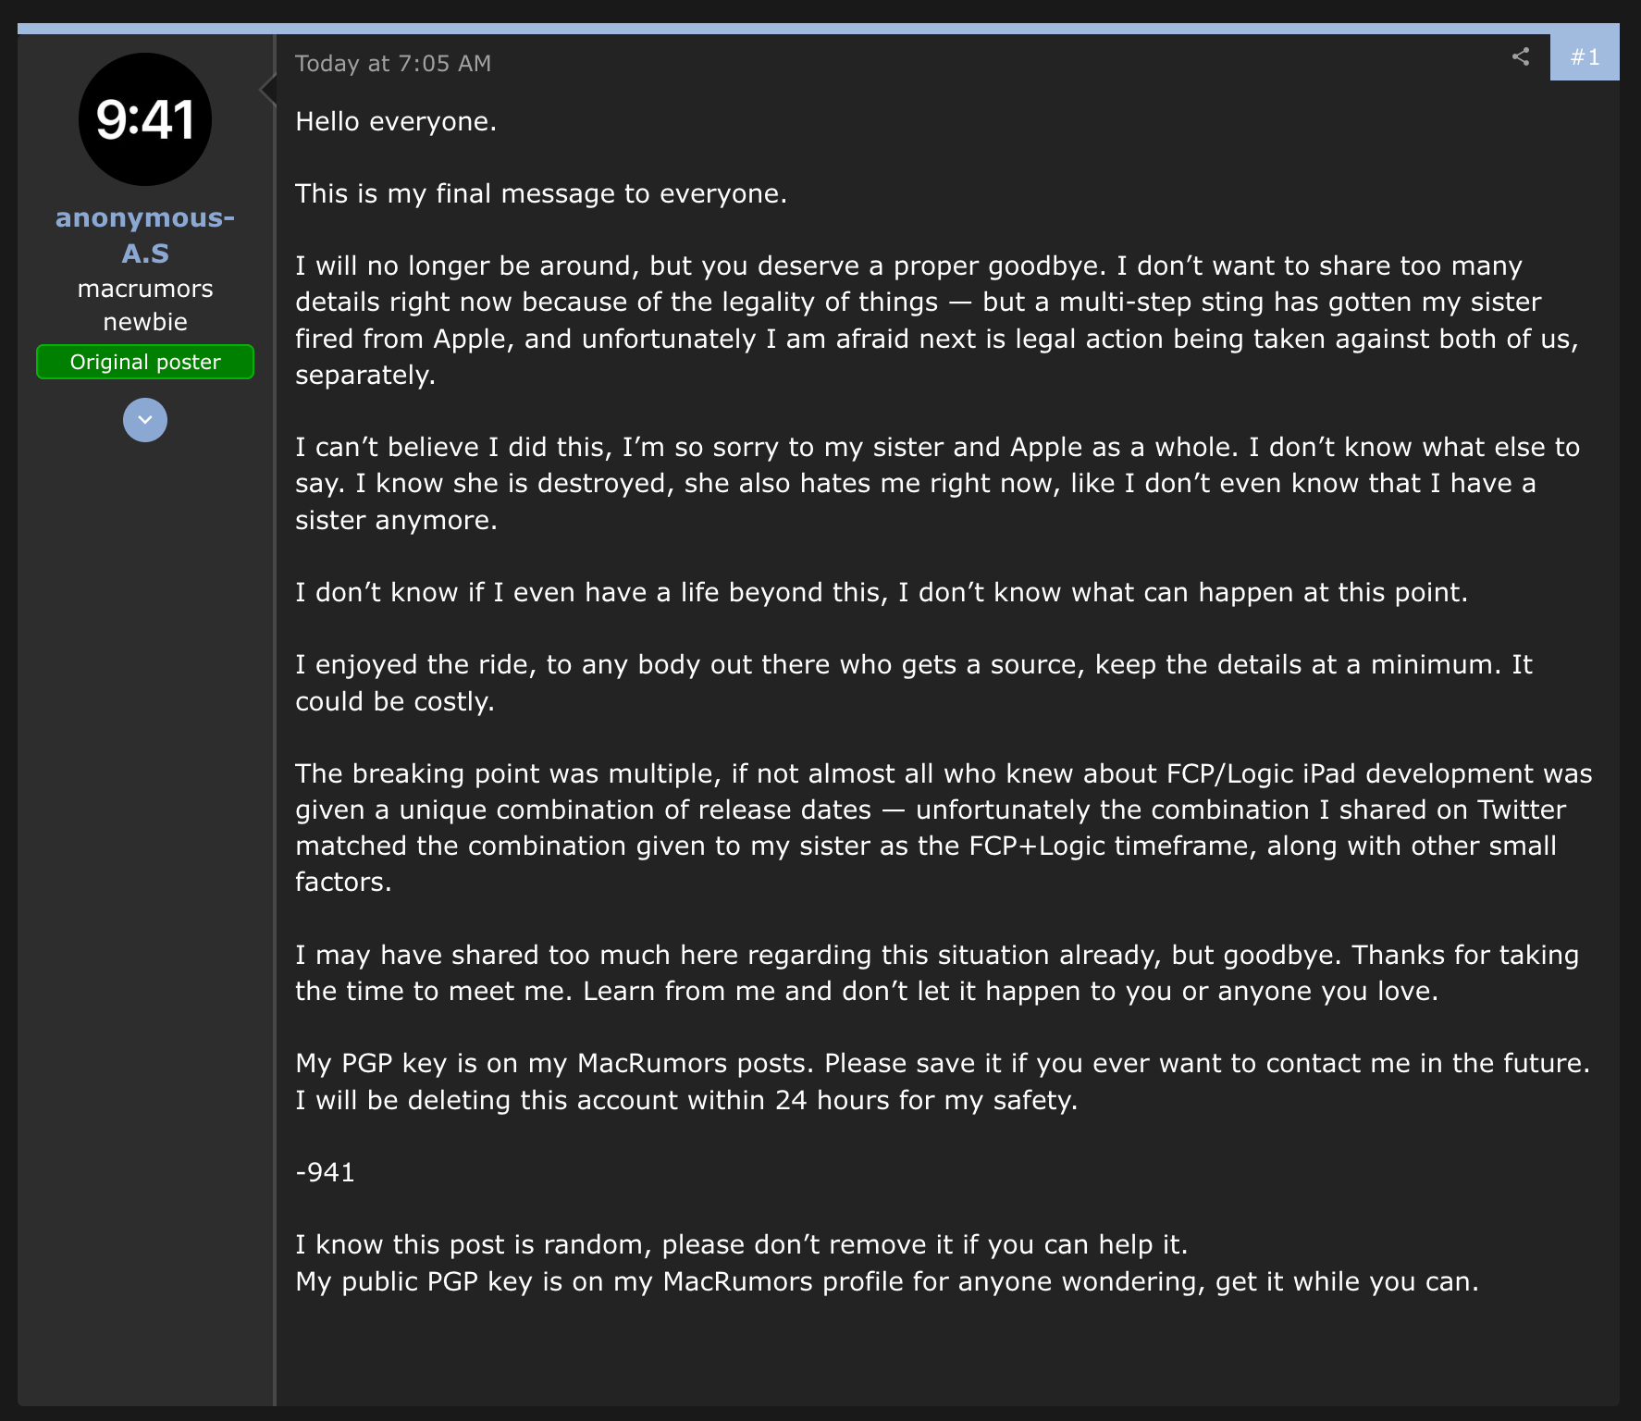Expand user details with the chevron button
Screen dimensions: 1641x1421
coord(145,420)
